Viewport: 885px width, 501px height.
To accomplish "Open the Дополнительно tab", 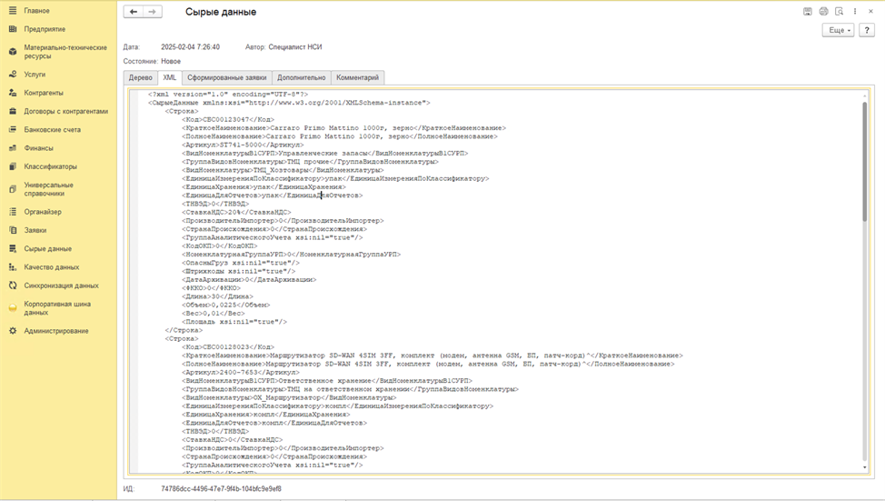I will click(301, 78).
